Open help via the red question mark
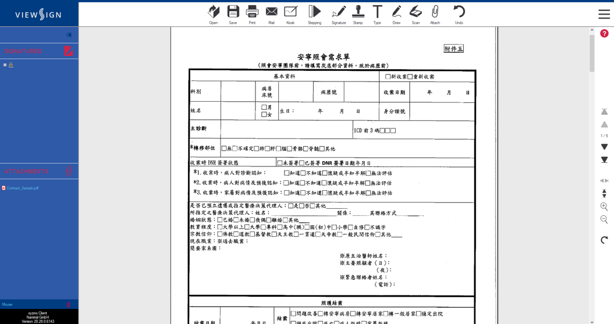 coord(604,34)
